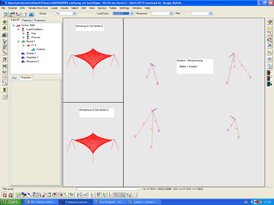Select Tri-Mesh item in the tree
The height and width of the screenshot is (205, 274).
[41, 49]
